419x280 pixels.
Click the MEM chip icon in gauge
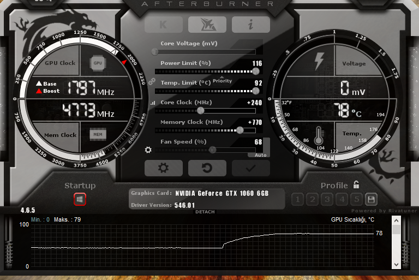[98, 134]
